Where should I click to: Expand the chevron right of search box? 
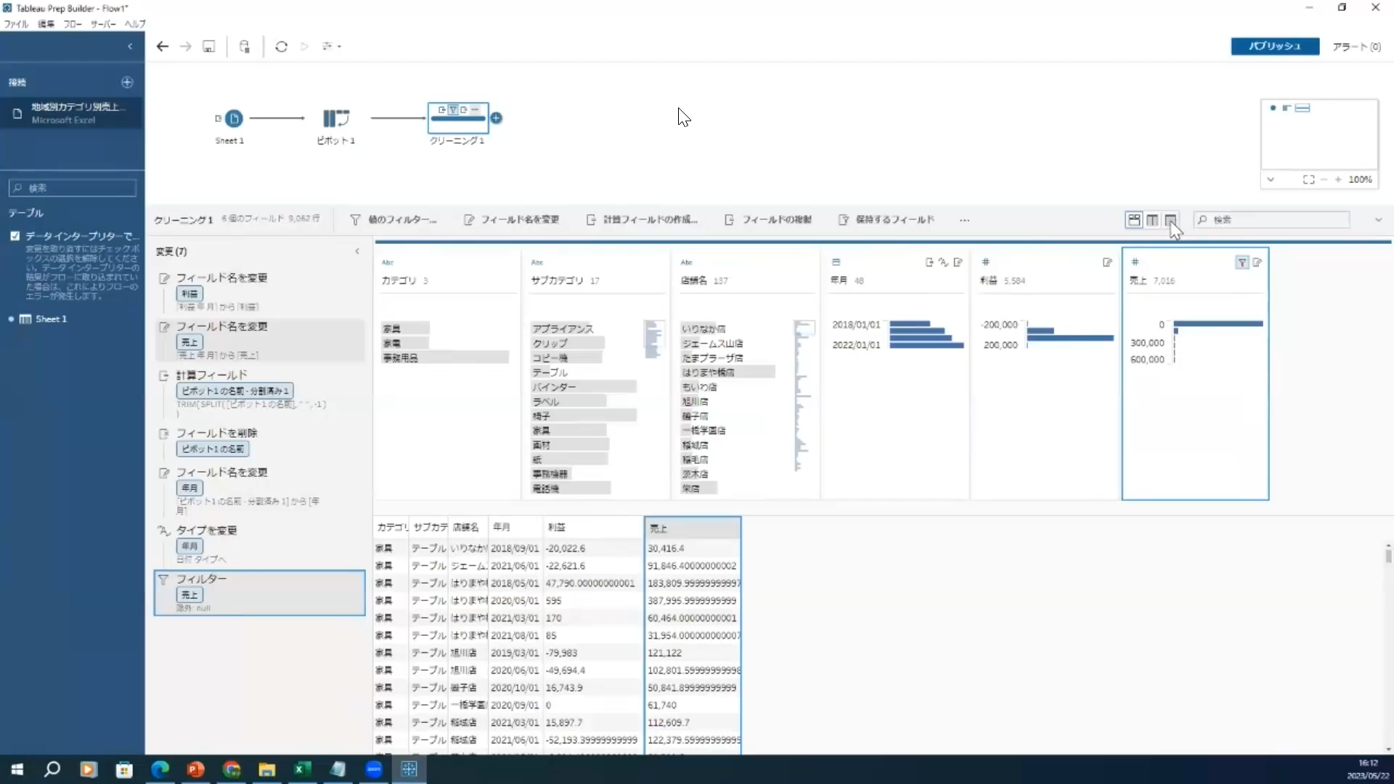coord(1378,220)
